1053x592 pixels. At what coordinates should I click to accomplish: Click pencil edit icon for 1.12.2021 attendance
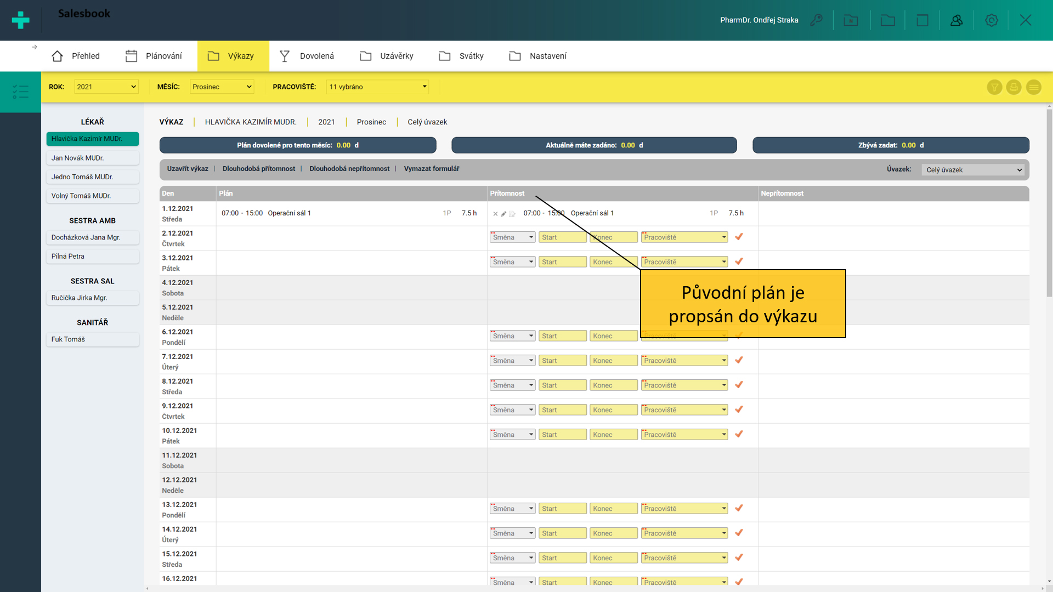pos(503,214)
